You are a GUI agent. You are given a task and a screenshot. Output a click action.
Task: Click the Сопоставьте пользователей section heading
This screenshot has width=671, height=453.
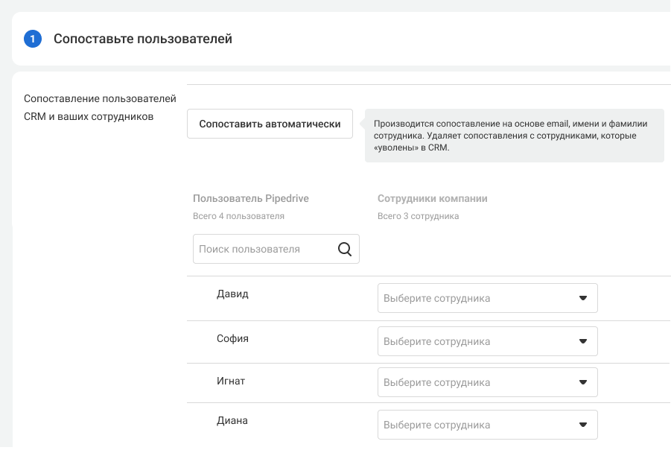(x=143, y=39)
